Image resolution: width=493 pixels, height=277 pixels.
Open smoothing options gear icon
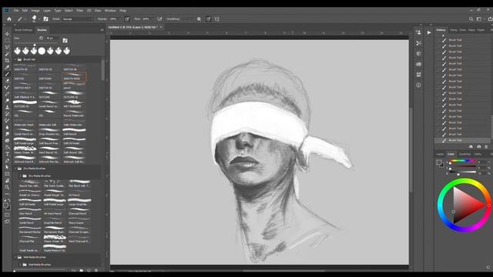tap(199, 19)
